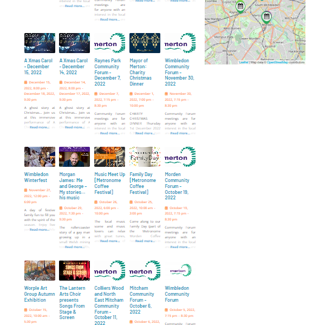
Task: Open the Music Meet Up thumbnail image
Action: [109, 157]
